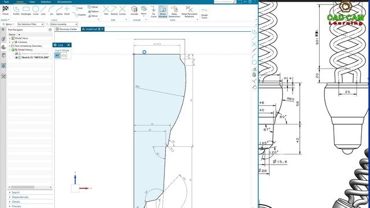Choose the Chamfer curve tool
The image size is (370, 208).
pyautogui.click(x=79, y=14)
